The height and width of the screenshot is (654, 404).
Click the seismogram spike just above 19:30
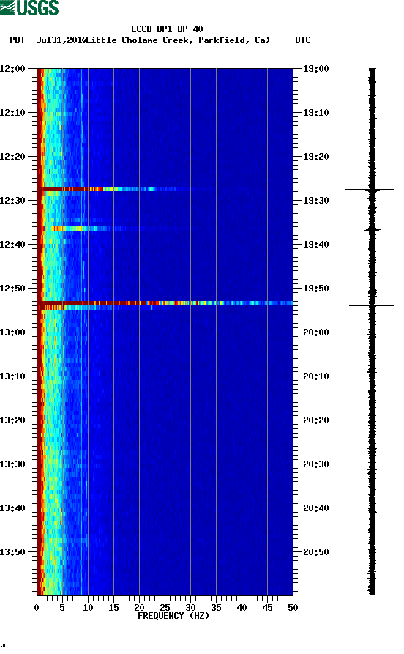[x=370, y=190]
